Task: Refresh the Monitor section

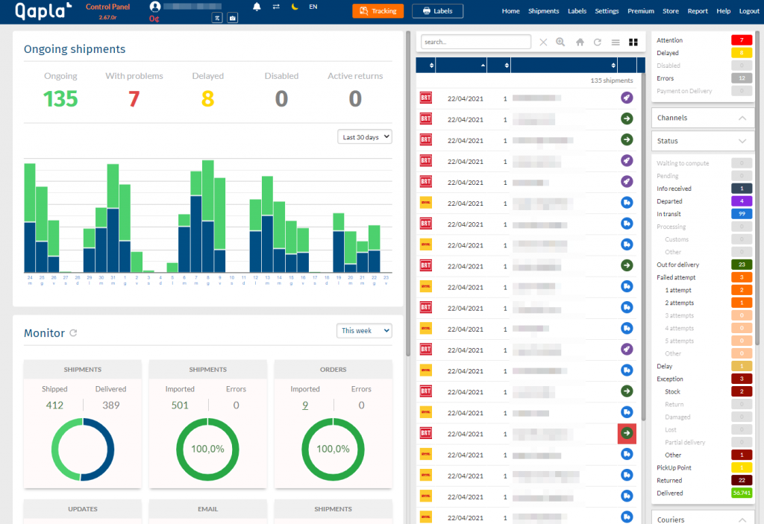Action: coord(73,333)
